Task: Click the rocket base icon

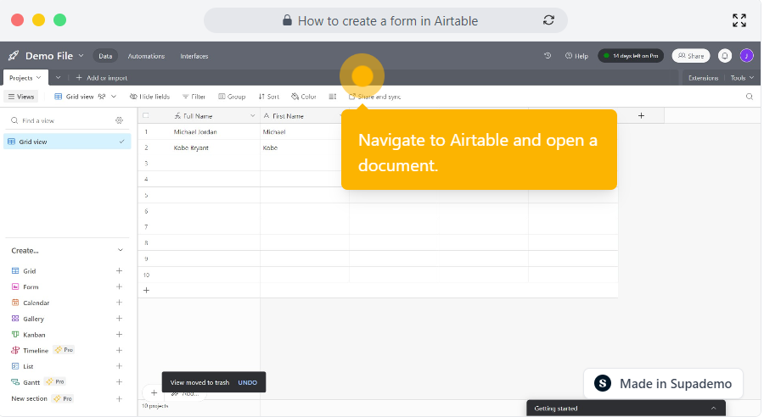Action: click(14, 56)
